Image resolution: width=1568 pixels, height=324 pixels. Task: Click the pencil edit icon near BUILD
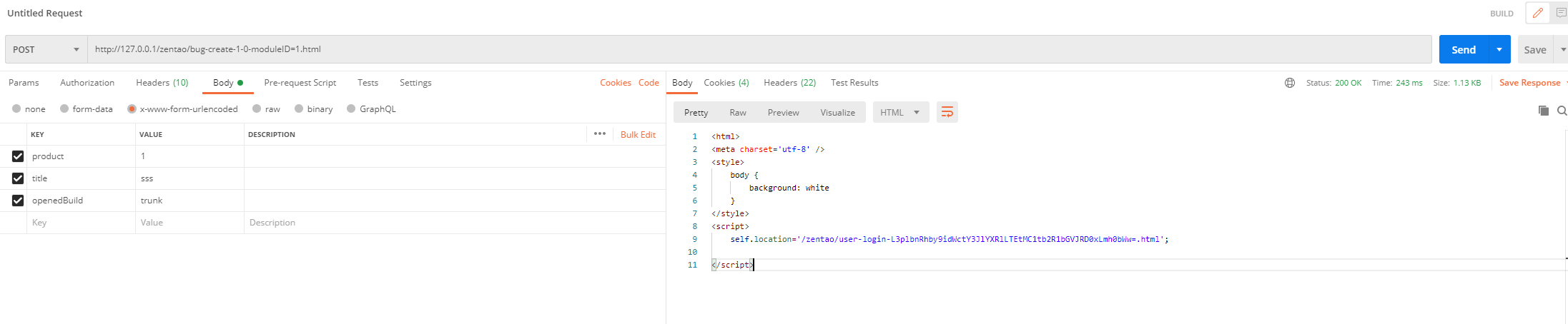(1537, 13)
